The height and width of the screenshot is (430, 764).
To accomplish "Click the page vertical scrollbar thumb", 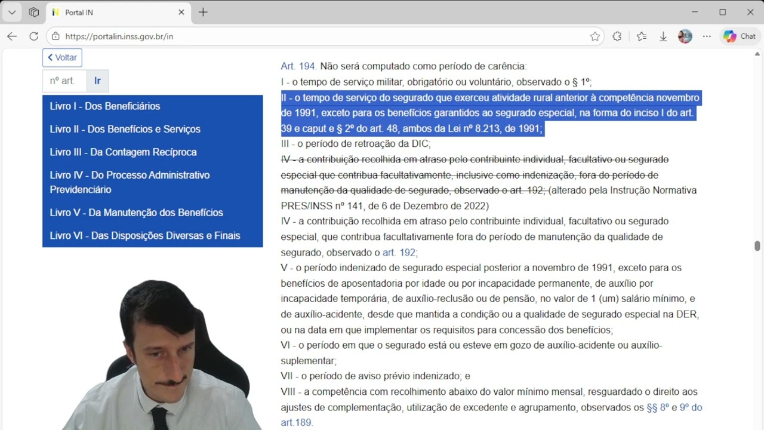I will [757, 246].
